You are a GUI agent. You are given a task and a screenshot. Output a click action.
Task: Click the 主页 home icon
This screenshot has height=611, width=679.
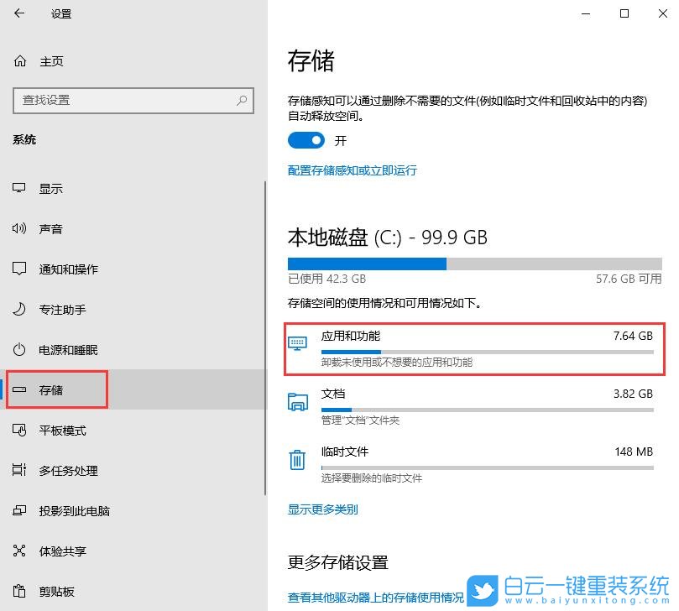(19, 60)
